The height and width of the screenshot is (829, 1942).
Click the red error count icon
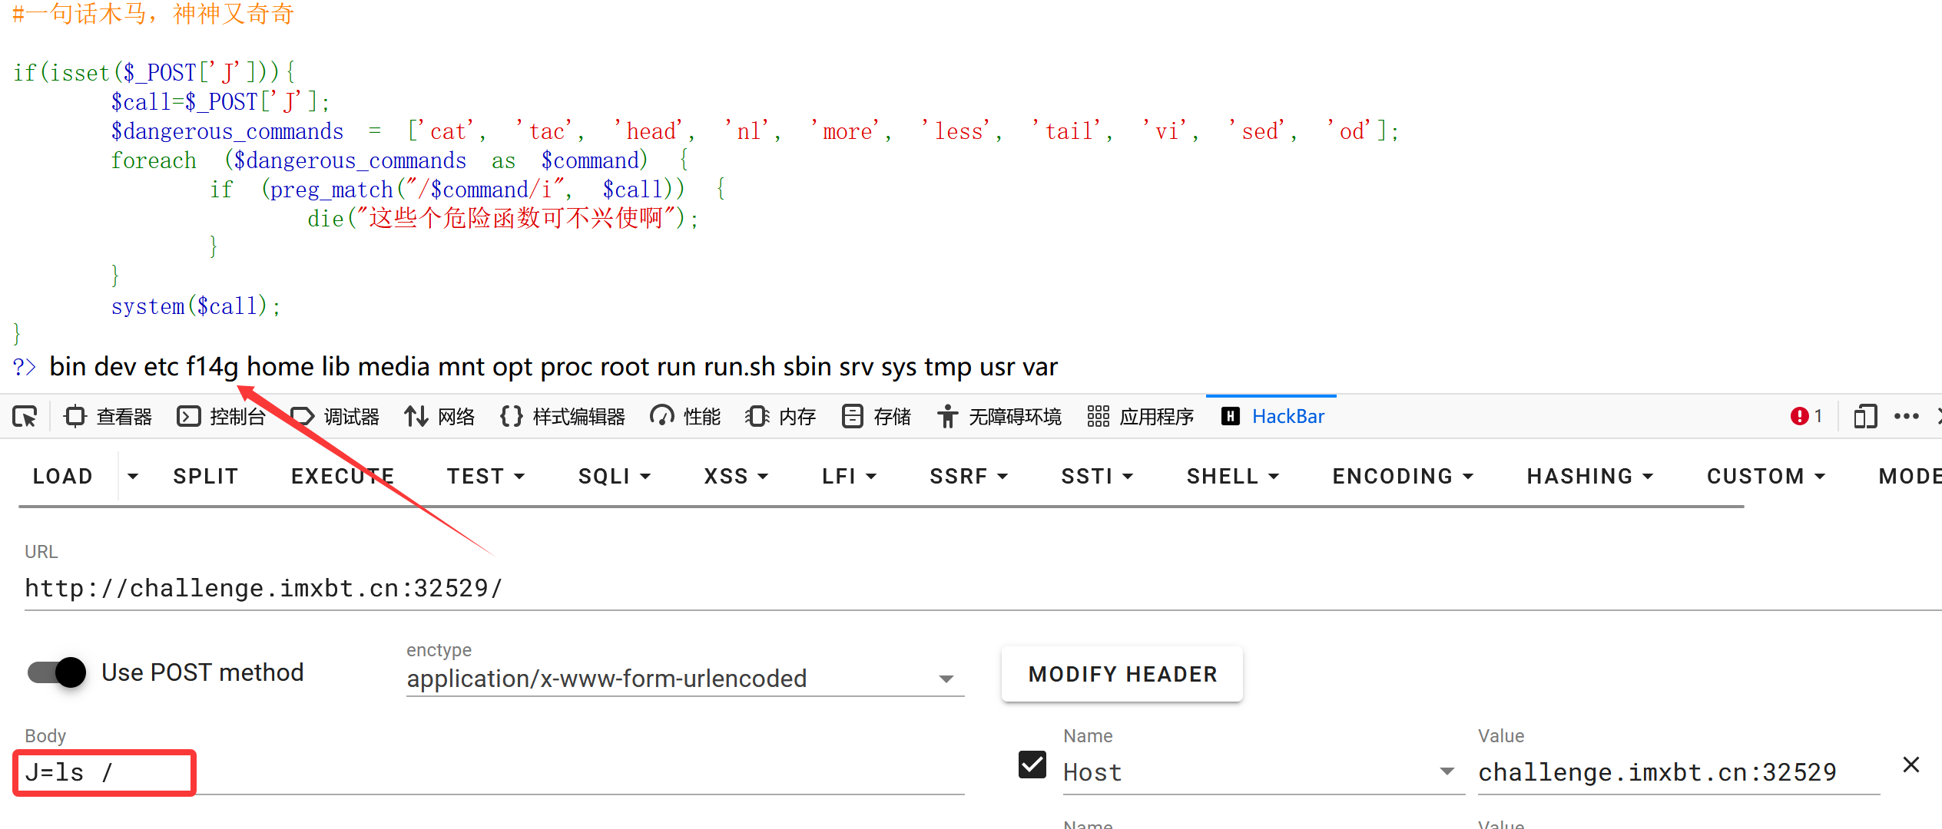click(1799, 416)
